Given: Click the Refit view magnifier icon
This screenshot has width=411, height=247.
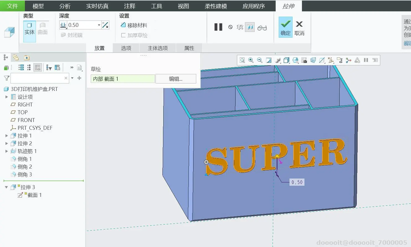Looking at the screenshot, I should 242,60.
